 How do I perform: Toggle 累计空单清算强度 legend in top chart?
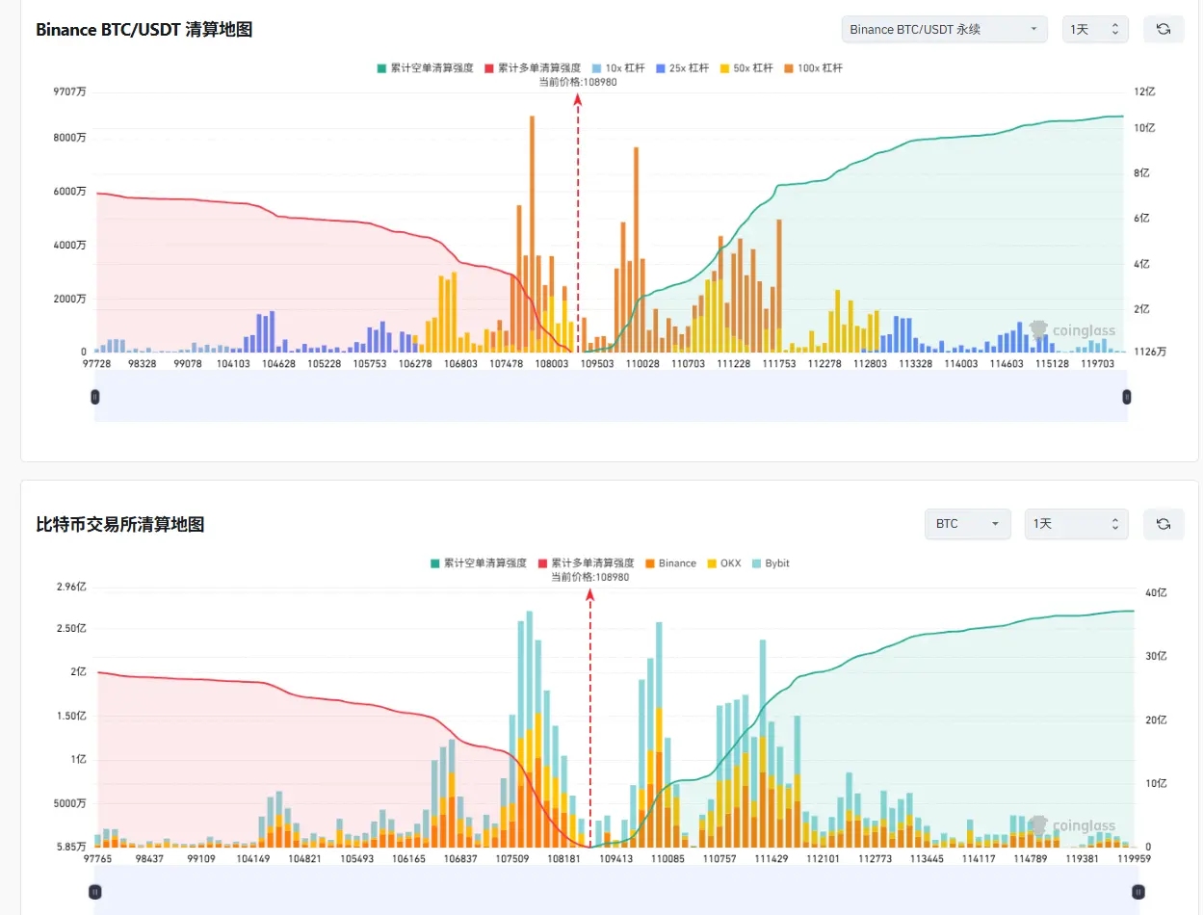coord(424,68)
